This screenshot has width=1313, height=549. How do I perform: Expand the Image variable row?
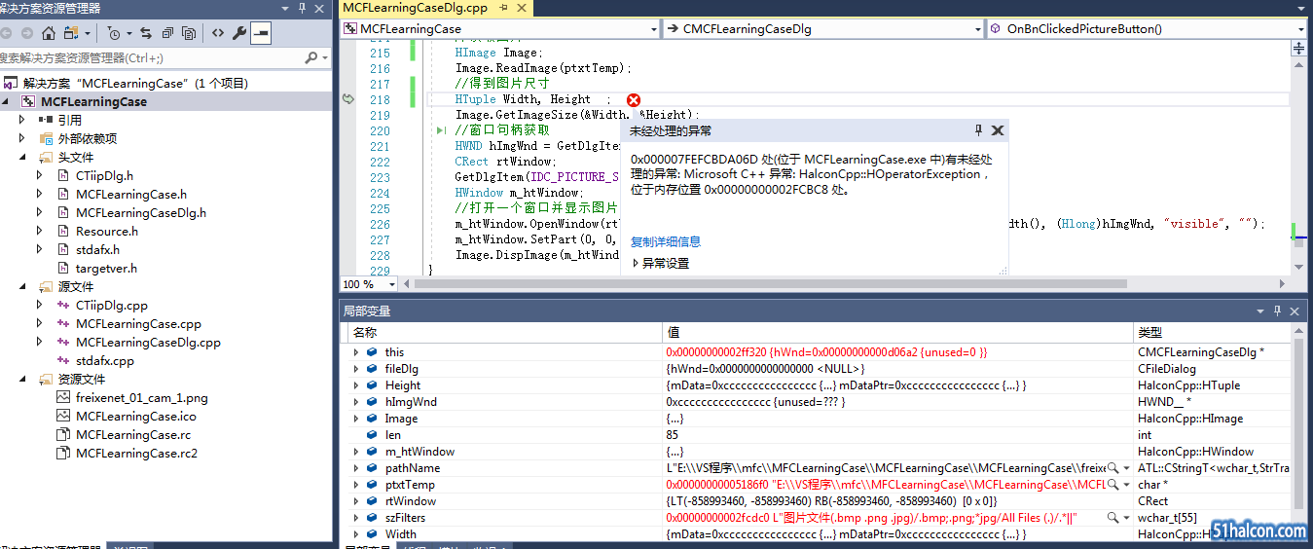point(356,419)
